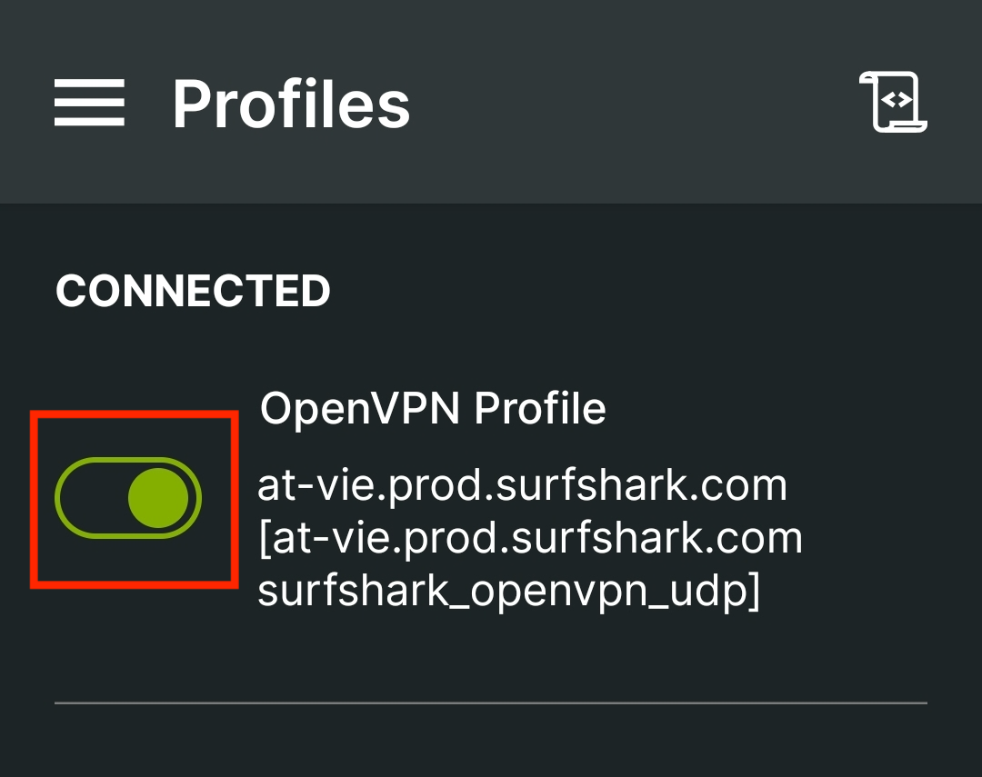
Task: Click the surfshark_openvpn_udp] profile text
Action: [x=509, y=592]
